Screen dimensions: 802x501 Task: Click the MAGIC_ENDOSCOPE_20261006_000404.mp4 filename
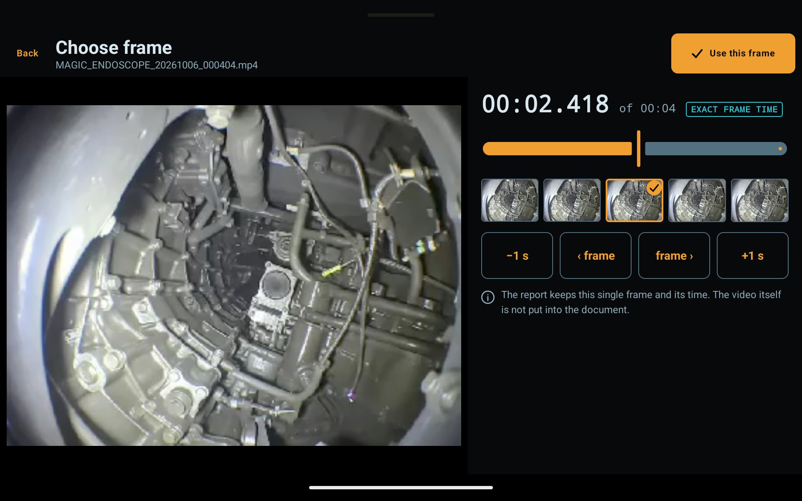coord(157,65)
